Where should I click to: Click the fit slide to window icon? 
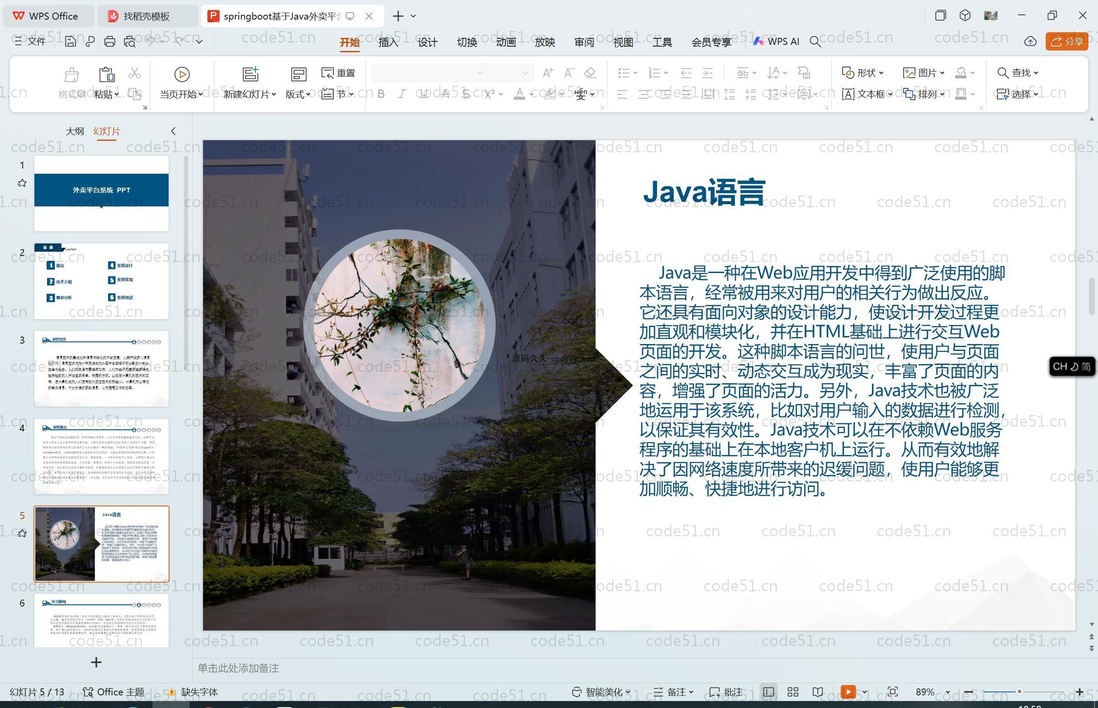892,692
